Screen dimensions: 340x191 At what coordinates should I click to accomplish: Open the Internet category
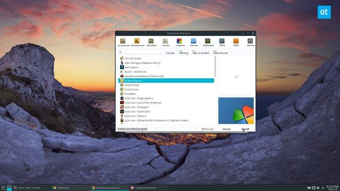(193, 42)
